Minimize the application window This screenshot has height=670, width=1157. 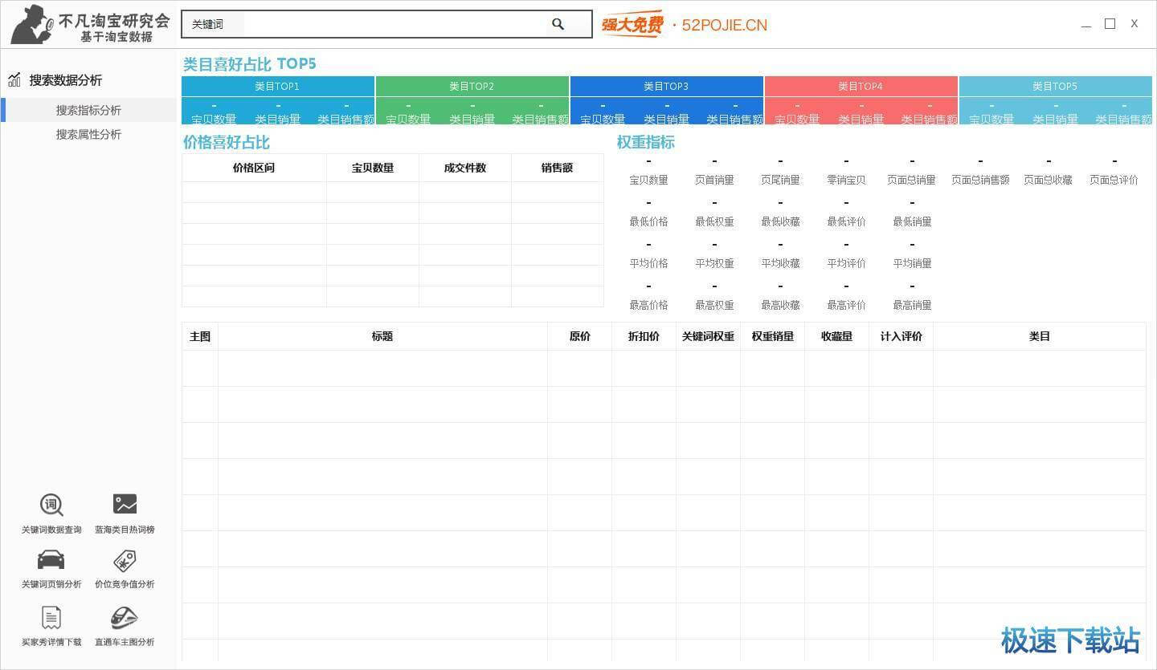pyautogui.click(x=1085, y=25)
